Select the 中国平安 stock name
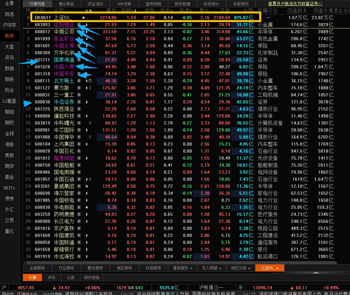This screenshot has height=295, width=350. click(64, 74)
